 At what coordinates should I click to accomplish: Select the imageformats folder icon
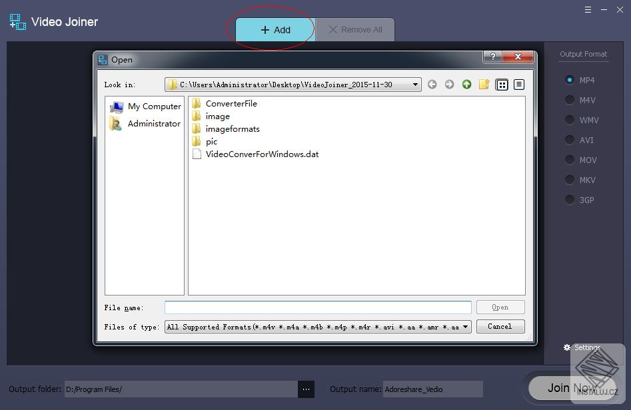(197, 129)
